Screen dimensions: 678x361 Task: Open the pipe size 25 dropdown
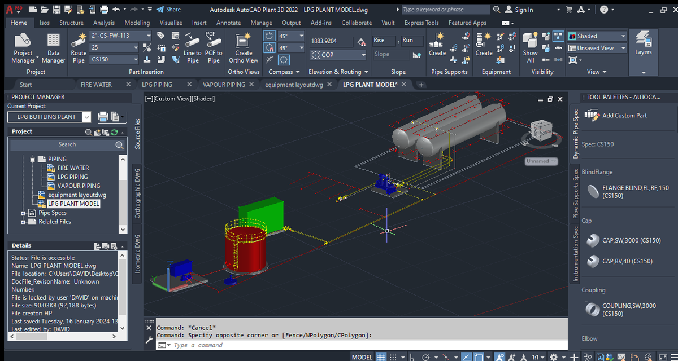coord(114,47)
